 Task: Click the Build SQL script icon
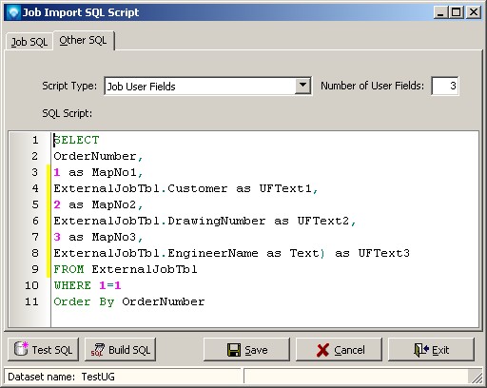(98, 350)
